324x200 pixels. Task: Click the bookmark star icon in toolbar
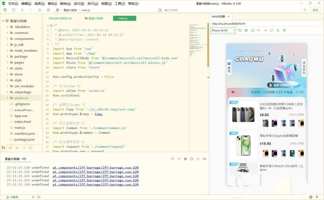pyautogui.click(x=40, y=10)
